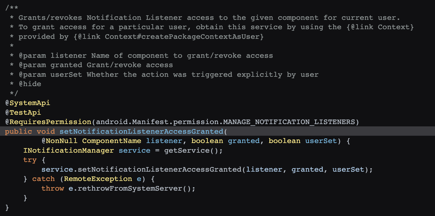Place cursor on the catch keyword
This screenshot has width=435, height=216.
point(43,179)
